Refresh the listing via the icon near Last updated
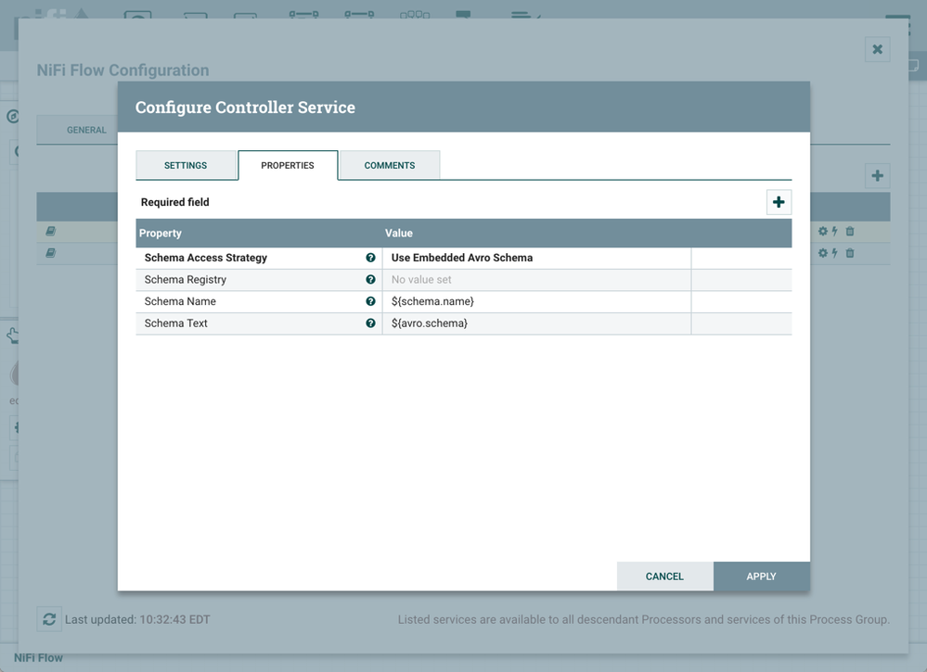This screenshot has height=672, width=927. pos(49,619)
